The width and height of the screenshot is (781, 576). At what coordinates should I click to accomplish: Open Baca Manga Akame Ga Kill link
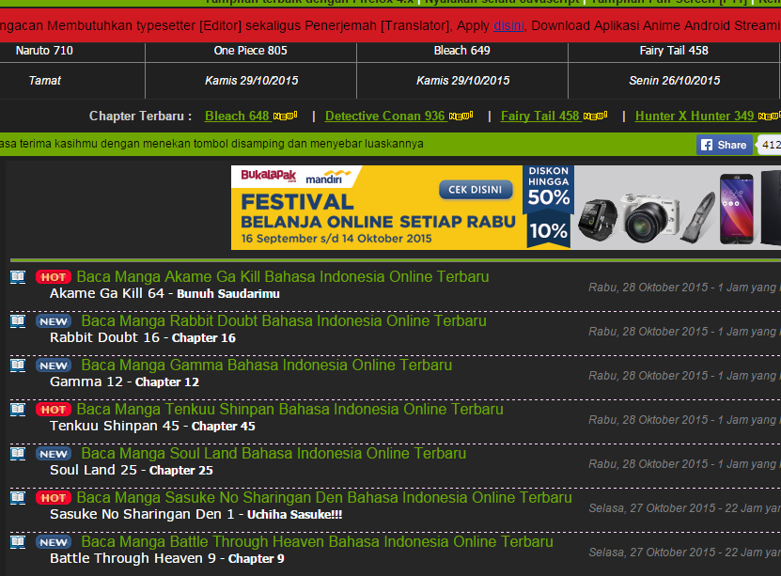point(282,277)
